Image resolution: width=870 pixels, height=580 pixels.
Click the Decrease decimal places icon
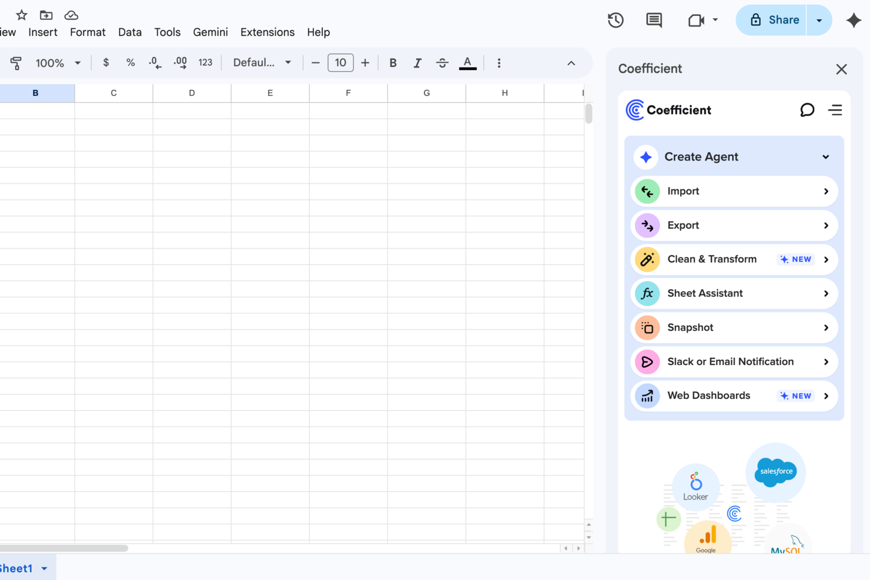(155, 63)
